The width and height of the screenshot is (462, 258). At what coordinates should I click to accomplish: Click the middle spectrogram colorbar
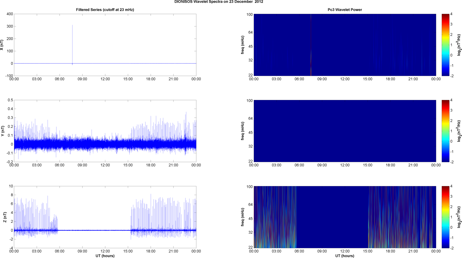coord(445,131)
